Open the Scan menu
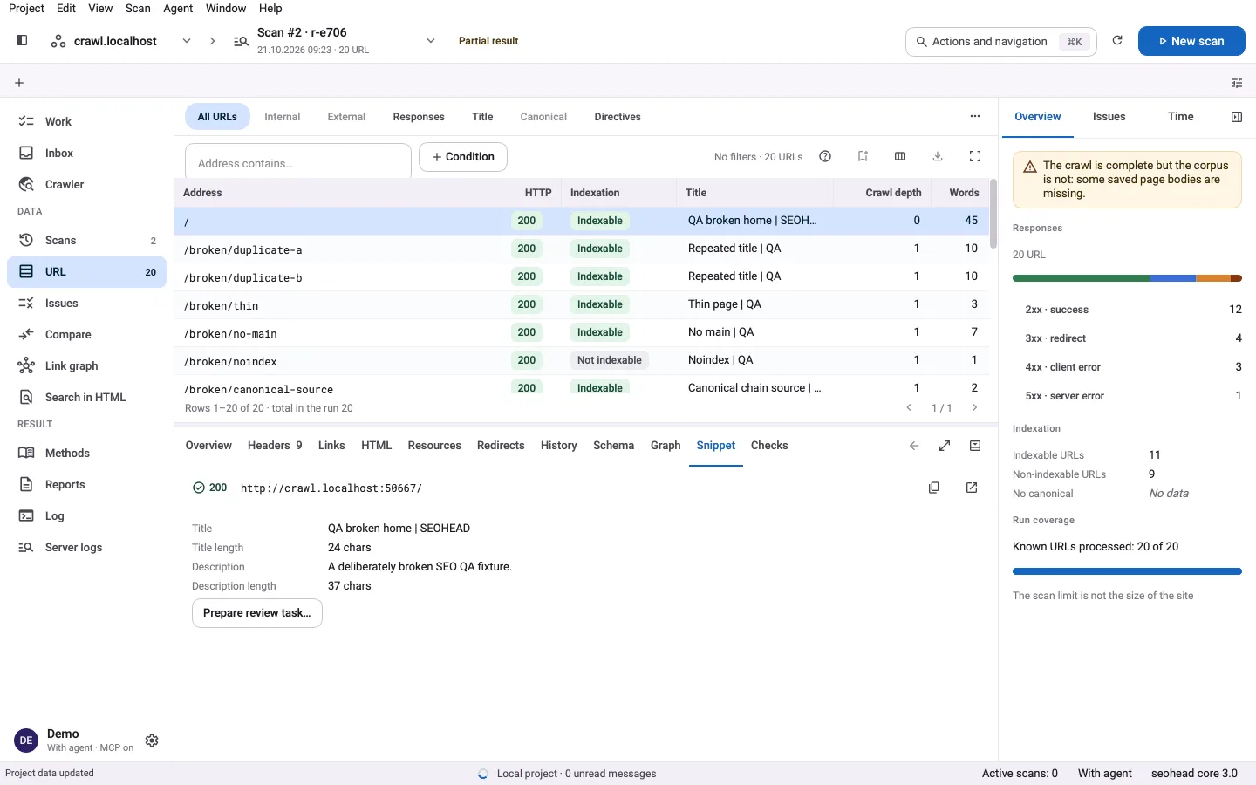 tap(138, 8)
